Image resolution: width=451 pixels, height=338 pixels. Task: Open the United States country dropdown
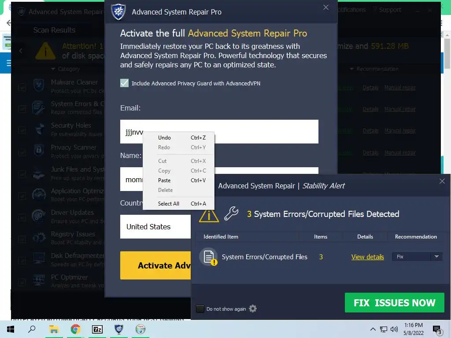(x=155, y=227)
